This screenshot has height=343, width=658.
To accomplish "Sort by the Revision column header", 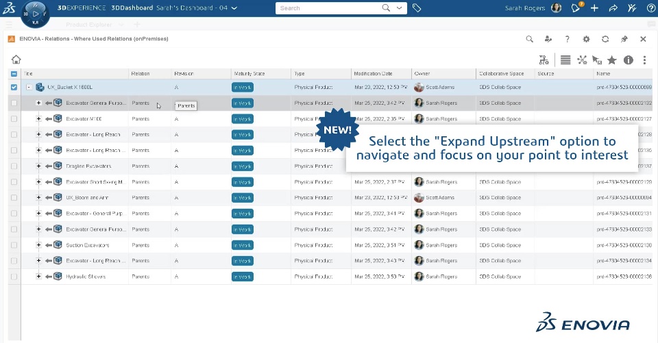I will (184, 74).
